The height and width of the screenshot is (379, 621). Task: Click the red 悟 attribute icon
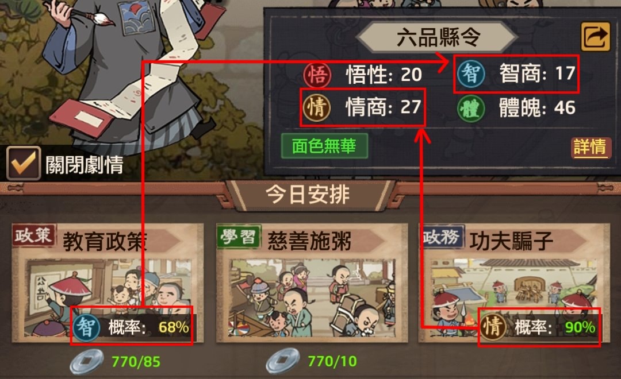317,75
